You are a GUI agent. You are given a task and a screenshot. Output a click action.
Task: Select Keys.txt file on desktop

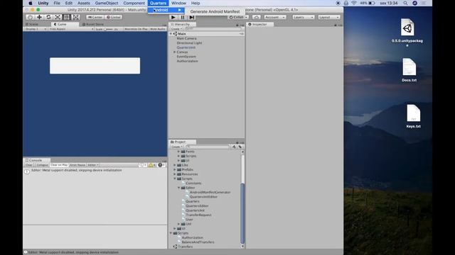click(413, 116)
